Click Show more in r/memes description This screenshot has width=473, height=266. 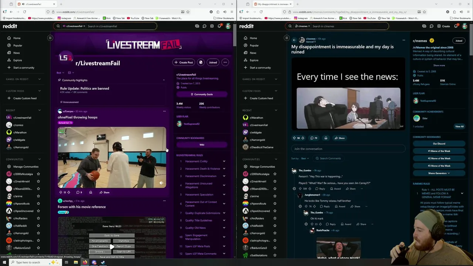click(439, 65)
